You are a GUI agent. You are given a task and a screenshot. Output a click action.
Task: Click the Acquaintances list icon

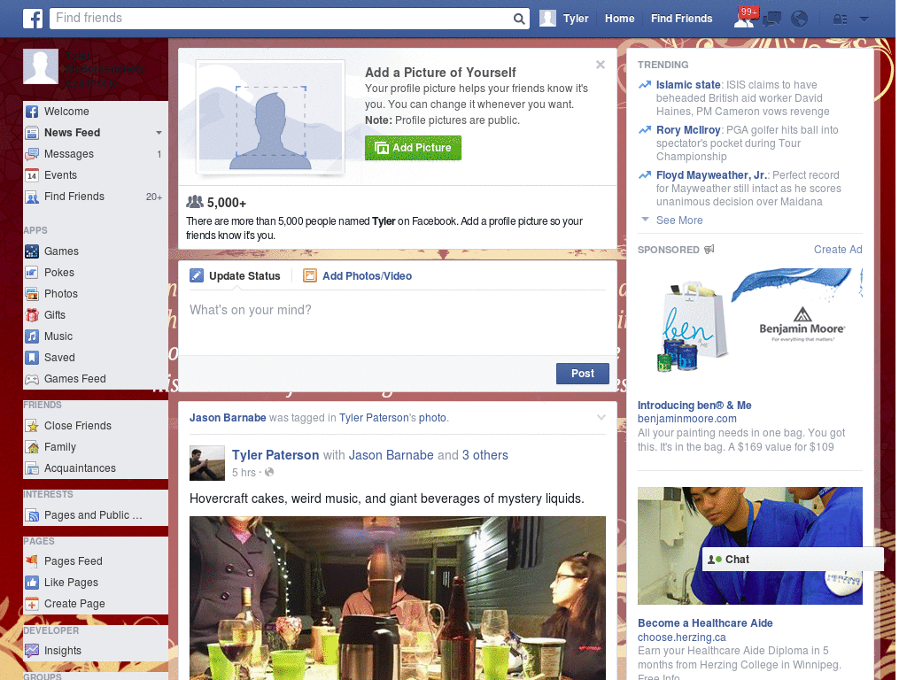(x=32, y=468)
